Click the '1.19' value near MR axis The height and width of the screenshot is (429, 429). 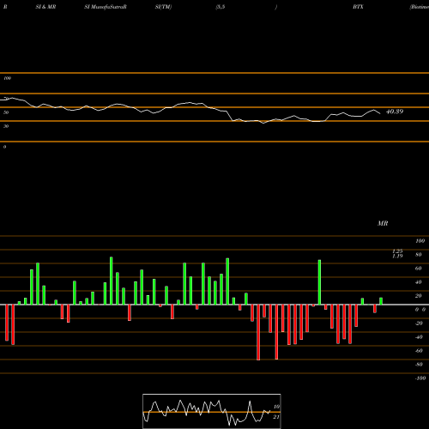coord(397,256)
